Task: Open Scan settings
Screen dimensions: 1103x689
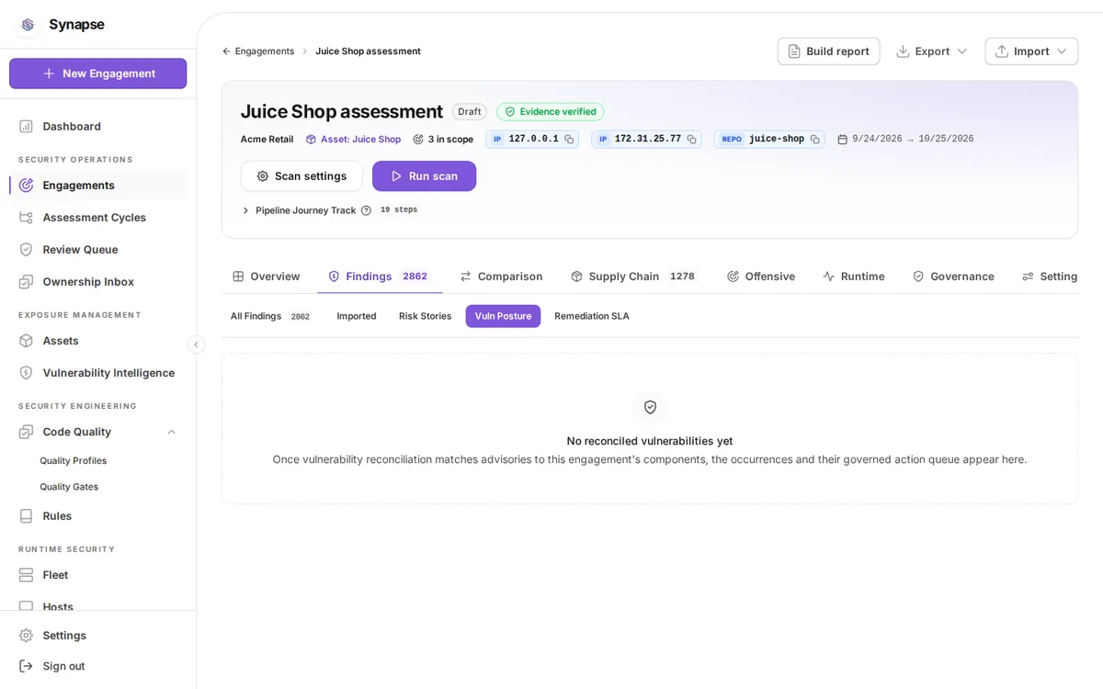Action: pos(301,176)
